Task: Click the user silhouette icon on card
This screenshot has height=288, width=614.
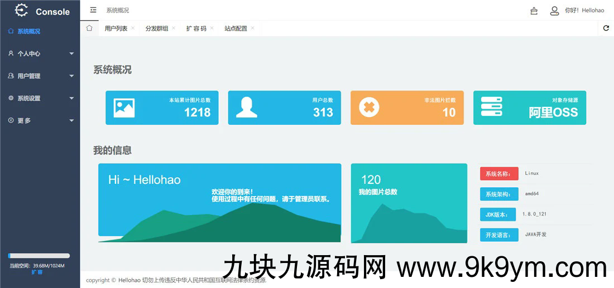Action: pyautogui.click(x=246, y=108)
